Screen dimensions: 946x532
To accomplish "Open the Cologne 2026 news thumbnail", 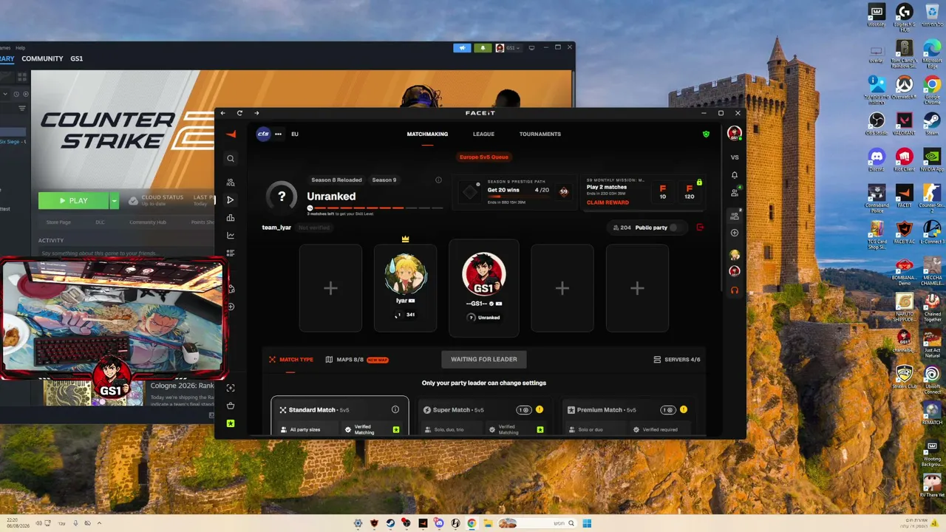I will (x=93, y=393).
